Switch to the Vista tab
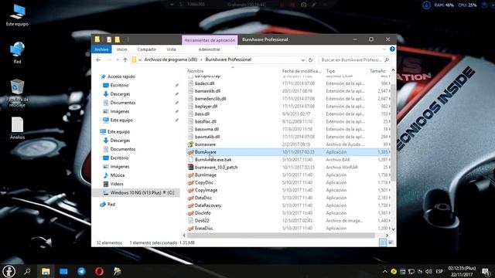This screenshot has height=278, width=495. pos(172,49)
